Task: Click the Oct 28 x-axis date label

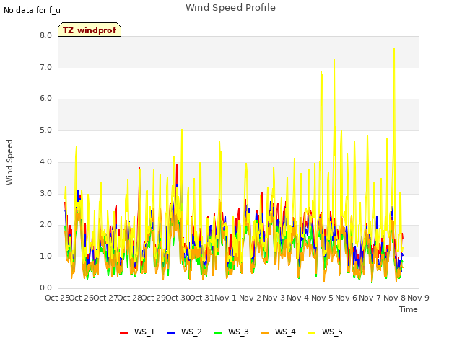Action: (130, 298)
